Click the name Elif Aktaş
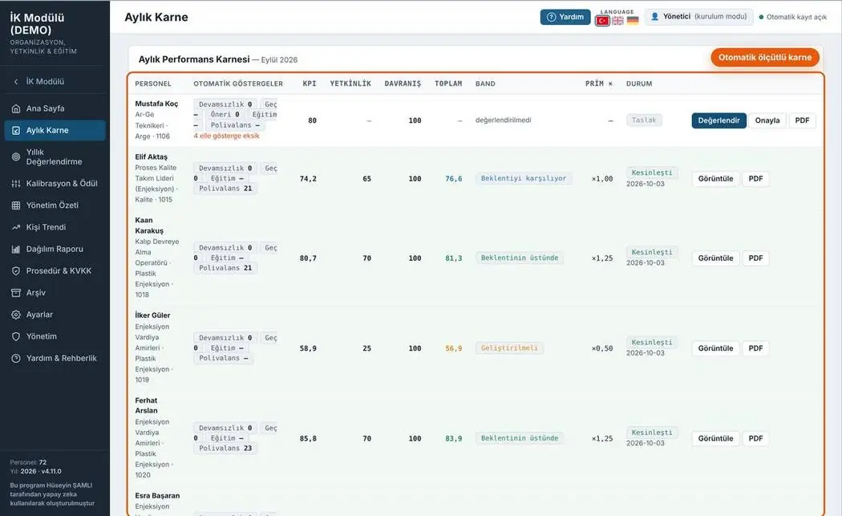The width and height of the screenshot is (842, 516). 152,157
